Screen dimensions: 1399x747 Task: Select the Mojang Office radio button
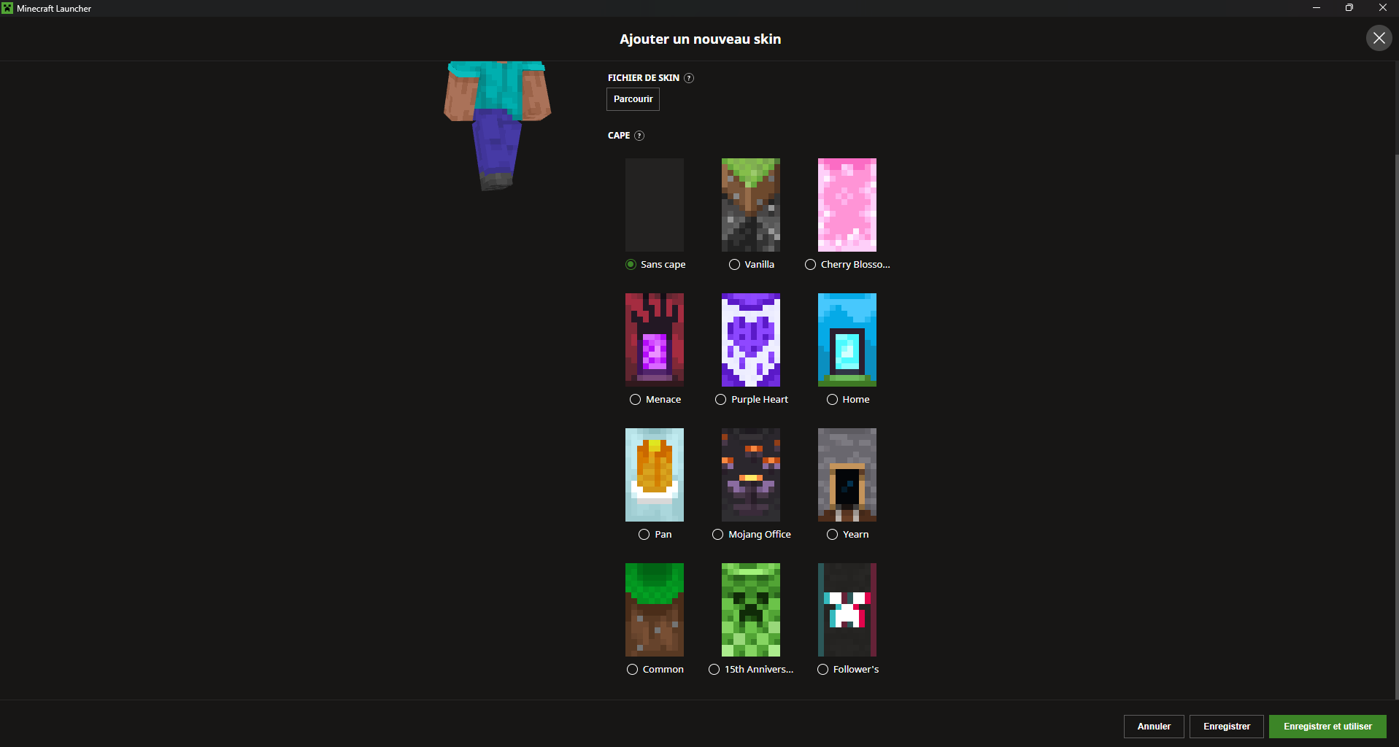tap(718, 535)
